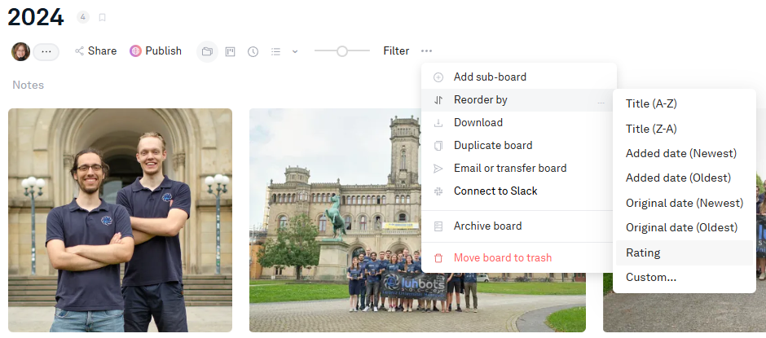Switch to list view
The width and height of the screenshot is (766, 338).
tap(276, 51)
